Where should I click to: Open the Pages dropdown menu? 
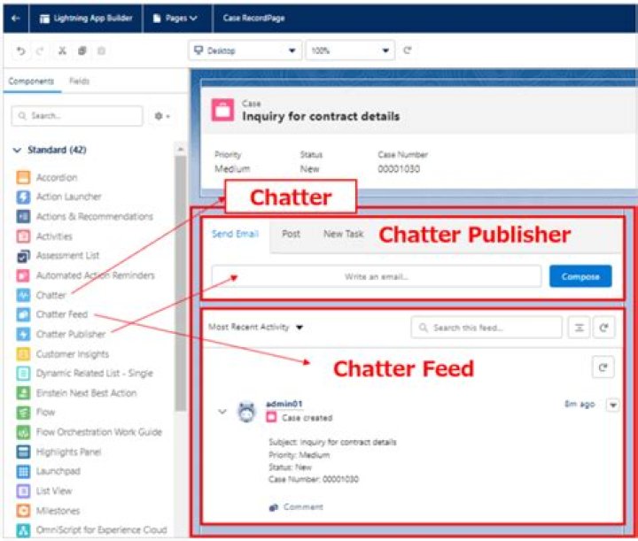pos(175,18)
